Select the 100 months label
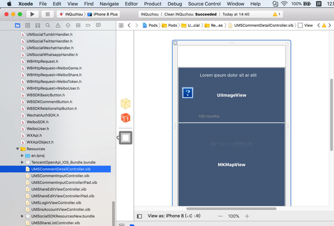 pyautogui.click(x=209, y=116)
